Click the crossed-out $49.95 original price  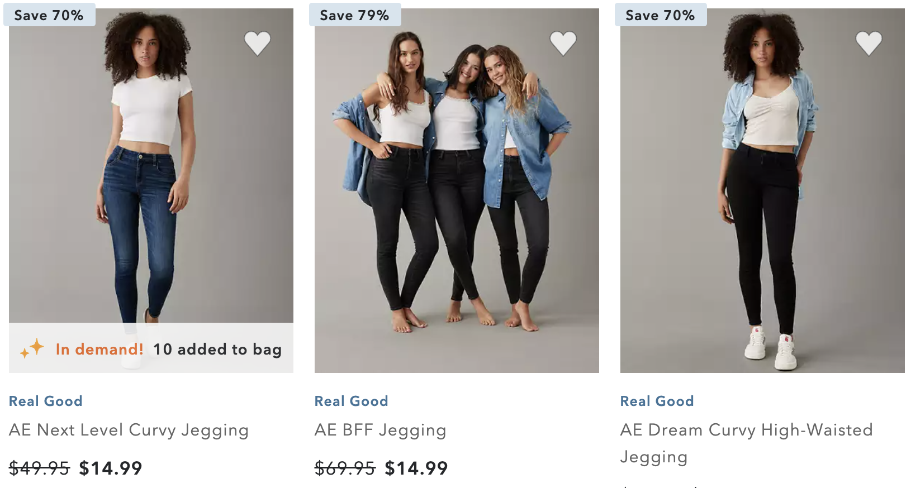click(x=39, y=468)
